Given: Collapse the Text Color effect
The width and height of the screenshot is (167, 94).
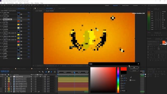Looking at the screenshot, I should point(1,16).
